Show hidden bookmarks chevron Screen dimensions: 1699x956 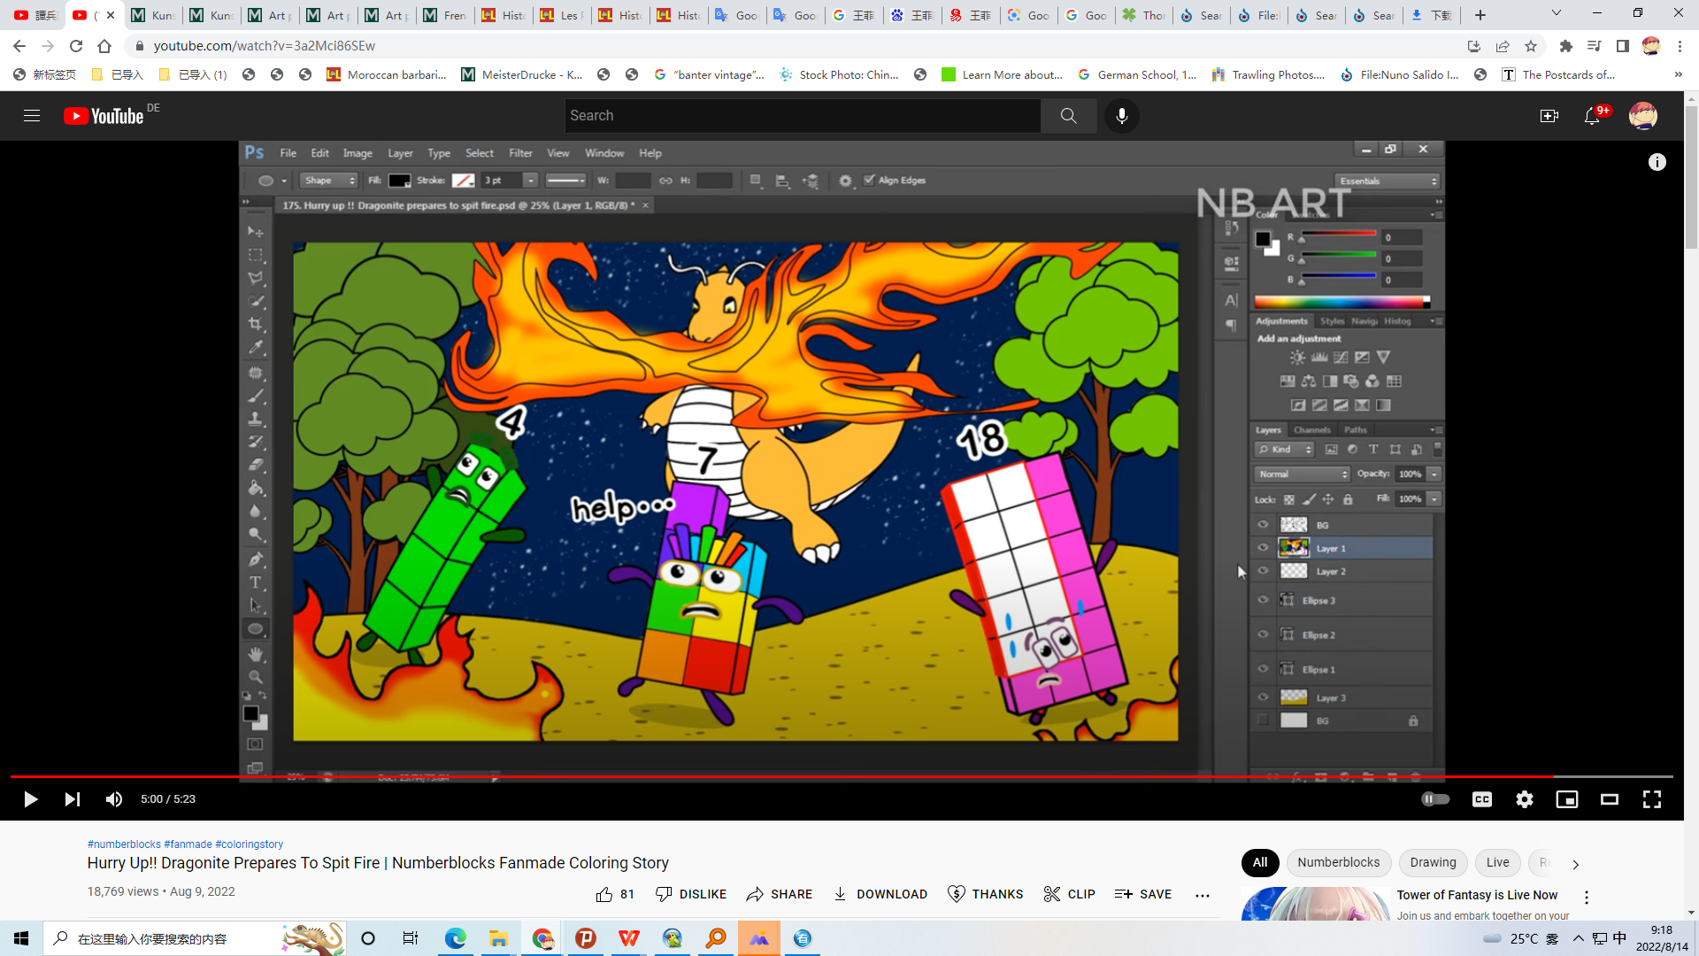point(1678,75)
